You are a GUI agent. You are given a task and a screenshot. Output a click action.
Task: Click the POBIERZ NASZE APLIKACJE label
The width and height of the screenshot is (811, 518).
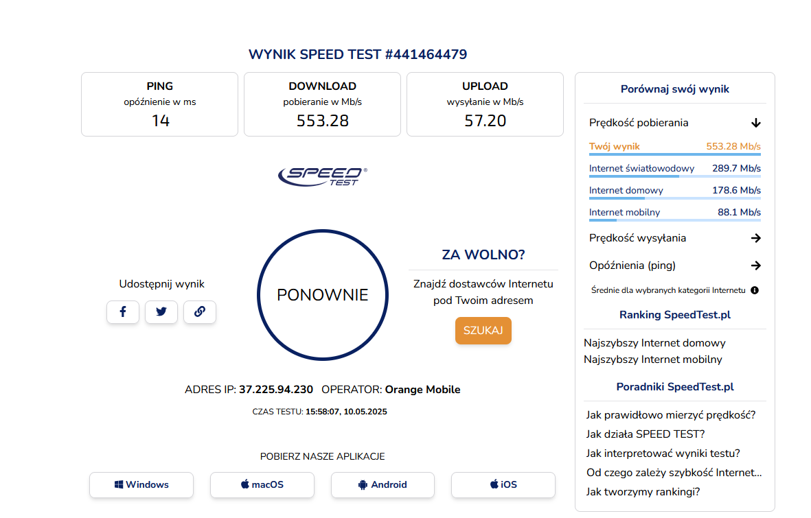(x=322, y=456)
